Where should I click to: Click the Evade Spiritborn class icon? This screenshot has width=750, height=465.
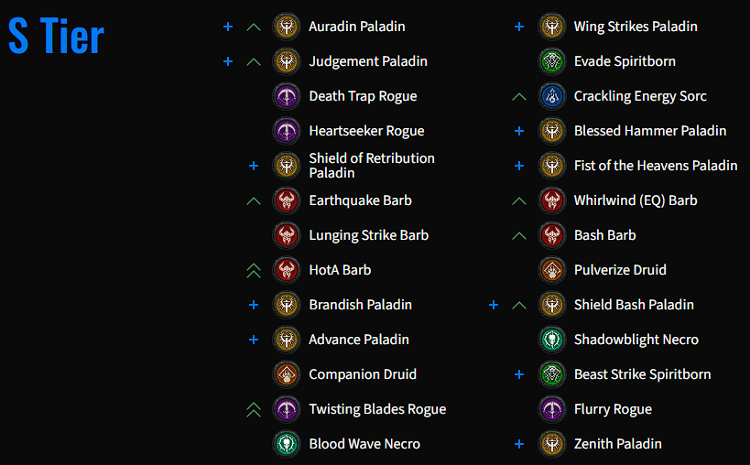[x=551, y=61]
